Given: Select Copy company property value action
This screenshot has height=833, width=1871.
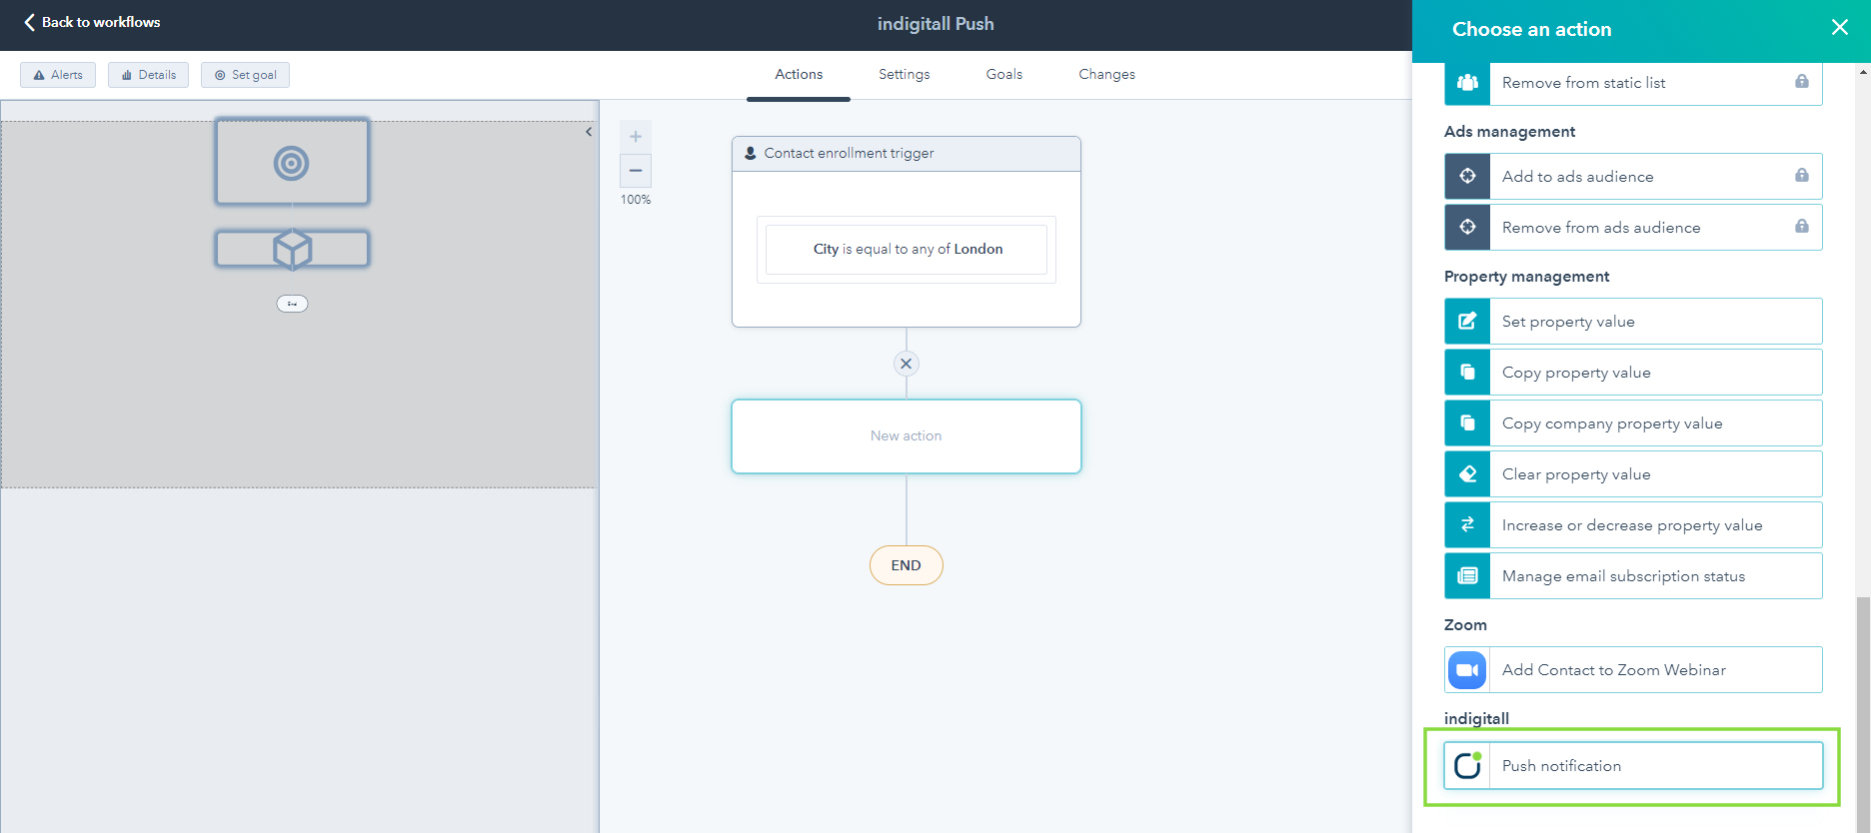Looking at the screenshot, I should [x=1633, y=423].
